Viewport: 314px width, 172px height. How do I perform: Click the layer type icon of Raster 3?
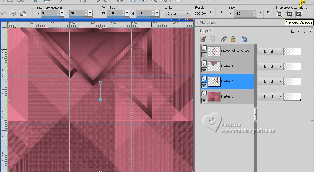(204, 63)
